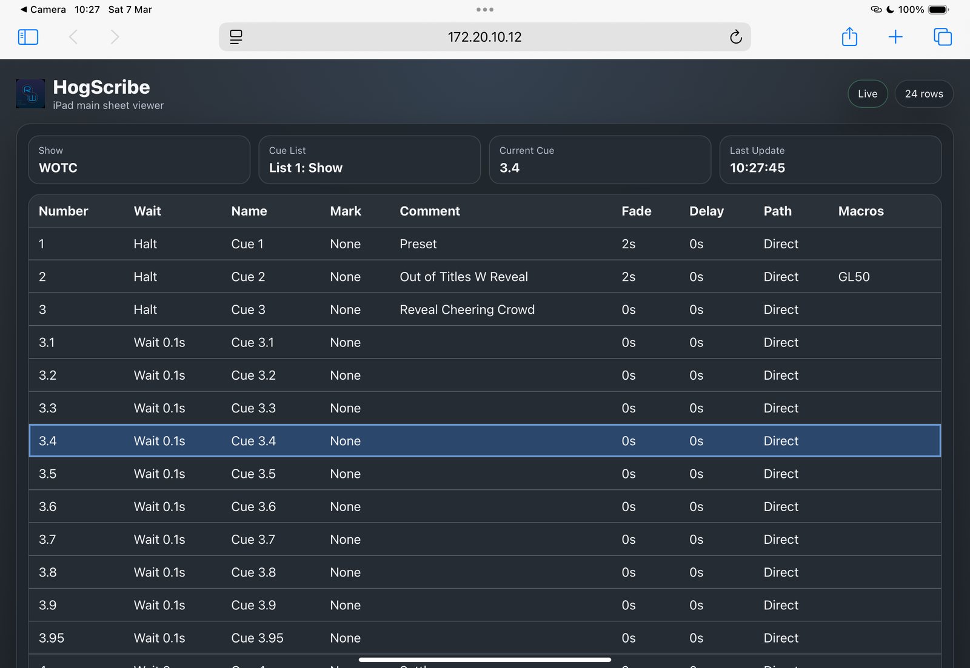Click the Wait column header

147,211
